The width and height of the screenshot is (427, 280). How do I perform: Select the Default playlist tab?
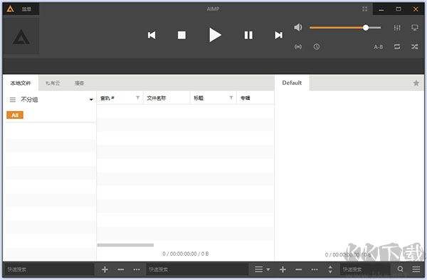[x=292, y=83]
